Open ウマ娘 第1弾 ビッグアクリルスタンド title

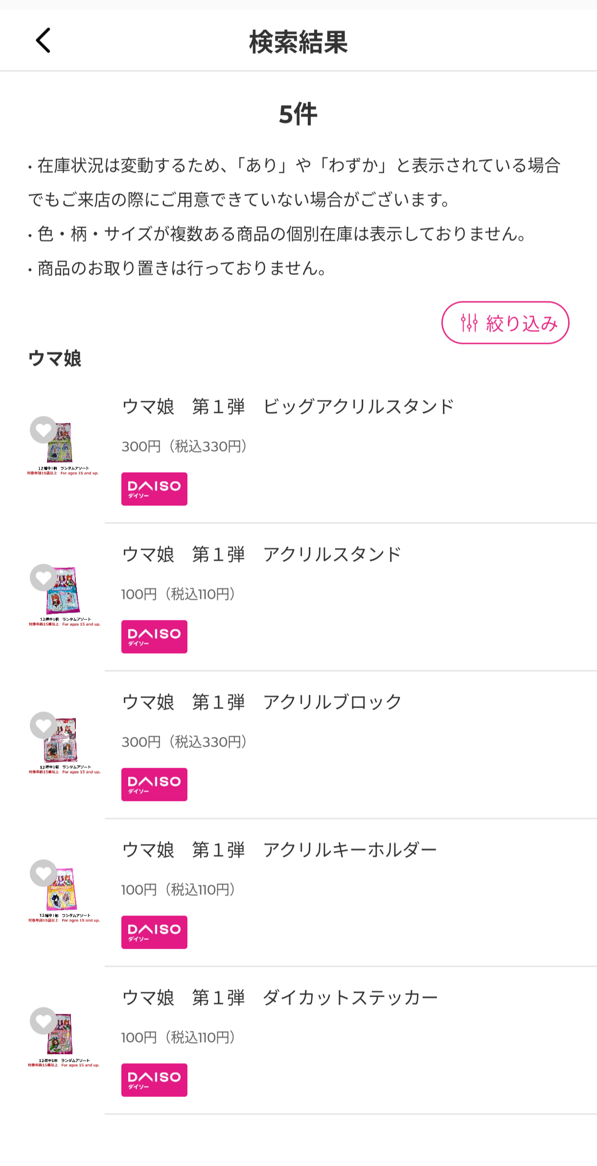288,407
